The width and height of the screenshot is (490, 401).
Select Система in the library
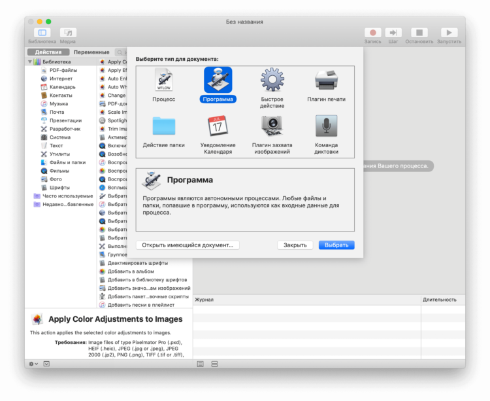point(60,137)
